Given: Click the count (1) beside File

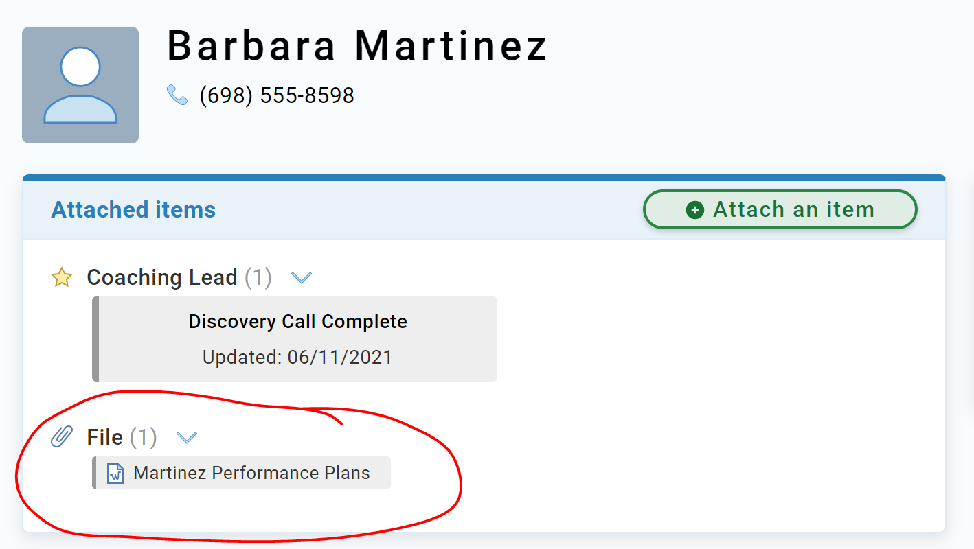Looking at the screenshot, I should (x=144, y=437).
